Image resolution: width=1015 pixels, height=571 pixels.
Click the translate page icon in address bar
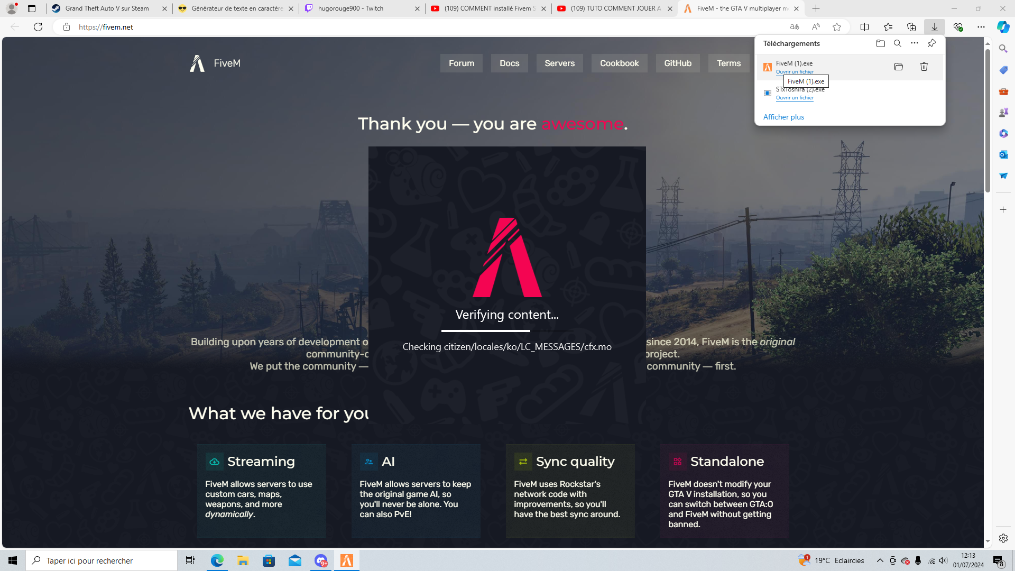pos(794,27)
